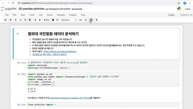Click the site information icon
Viewport: 193px width, 109px height.
pos(19,3)
